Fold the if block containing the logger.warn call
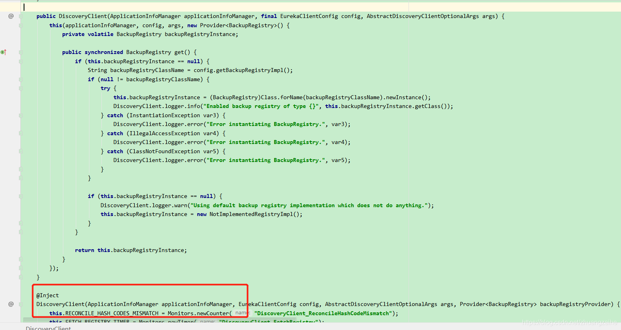Viewport: 621px width, 330px height. (x=20, y=196)
